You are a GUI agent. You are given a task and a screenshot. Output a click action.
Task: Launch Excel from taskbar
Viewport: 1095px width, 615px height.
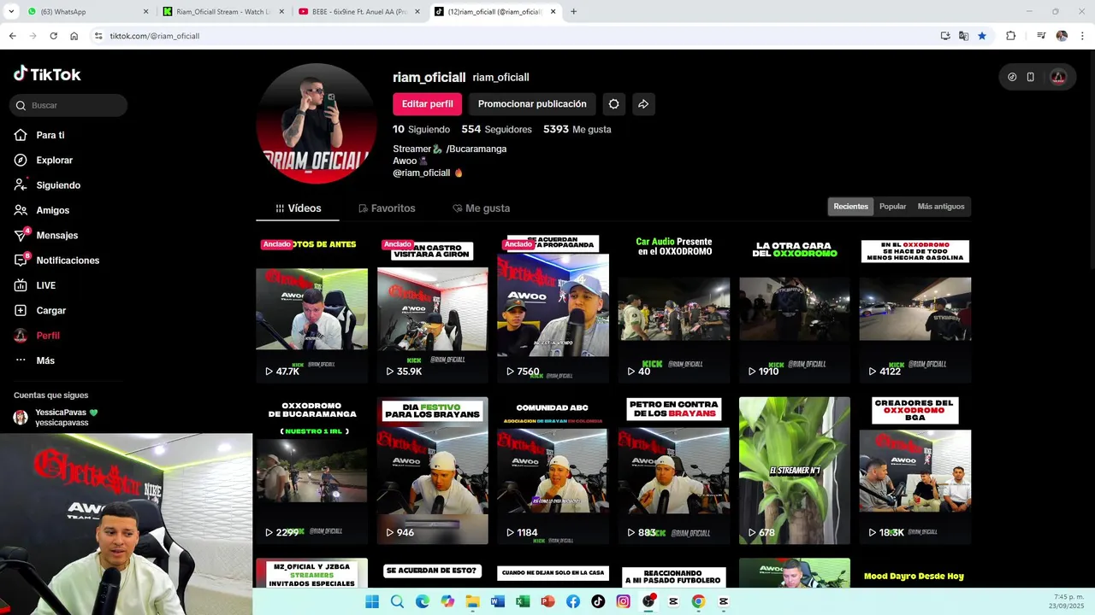point(523,601)
